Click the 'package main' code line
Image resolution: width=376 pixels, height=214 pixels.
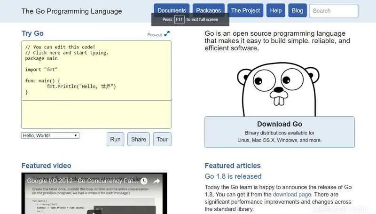(x=41, y=58)
